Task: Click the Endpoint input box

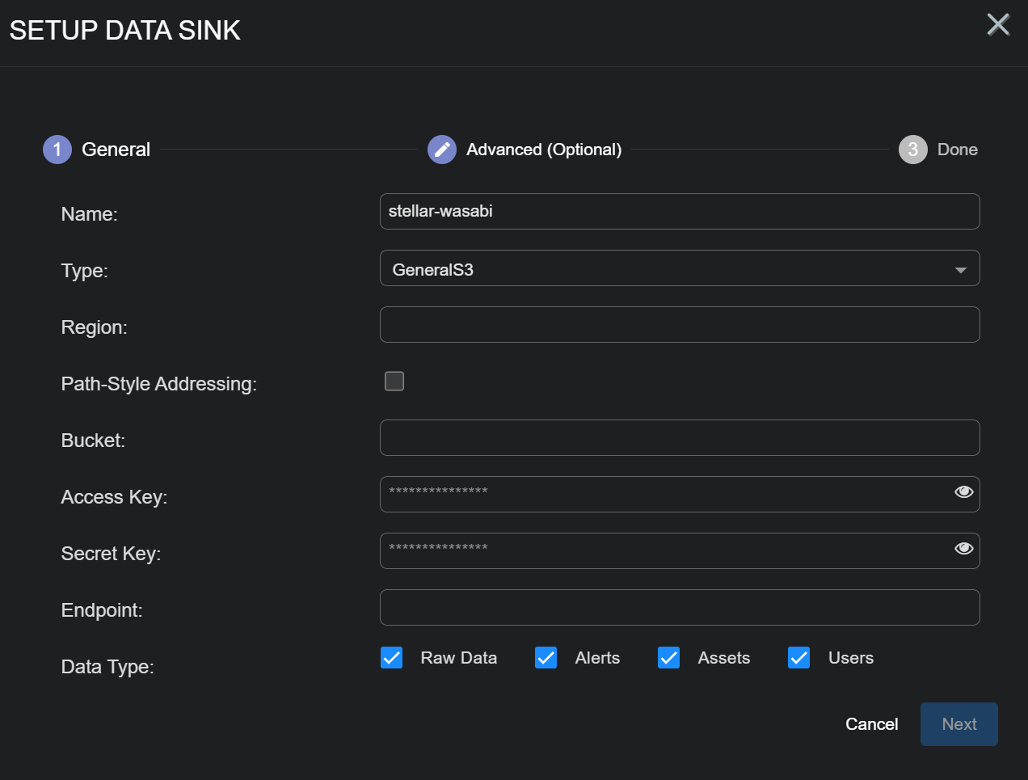Action: 679,608
